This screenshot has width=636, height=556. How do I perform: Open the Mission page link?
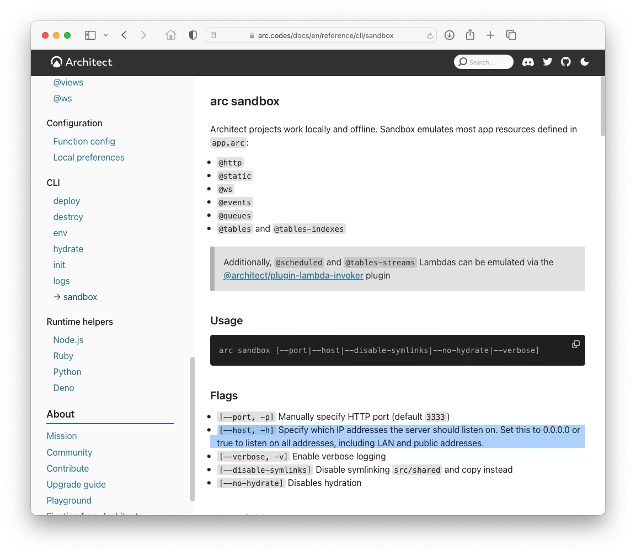click(x=62, y=436)
